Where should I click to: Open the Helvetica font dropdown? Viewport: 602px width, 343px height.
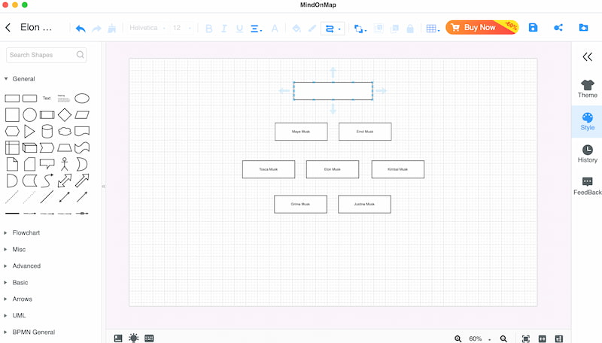(x=147, y=28)
